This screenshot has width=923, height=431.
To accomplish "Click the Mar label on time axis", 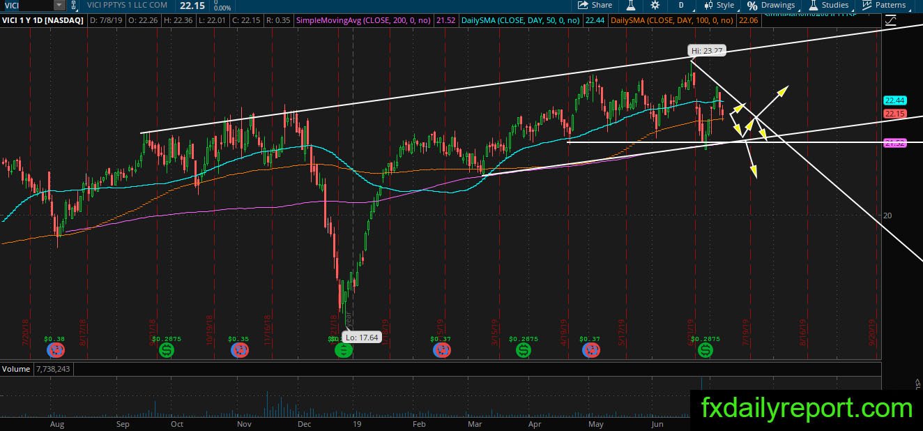I will pyautogui.click(x=475, y=424).
